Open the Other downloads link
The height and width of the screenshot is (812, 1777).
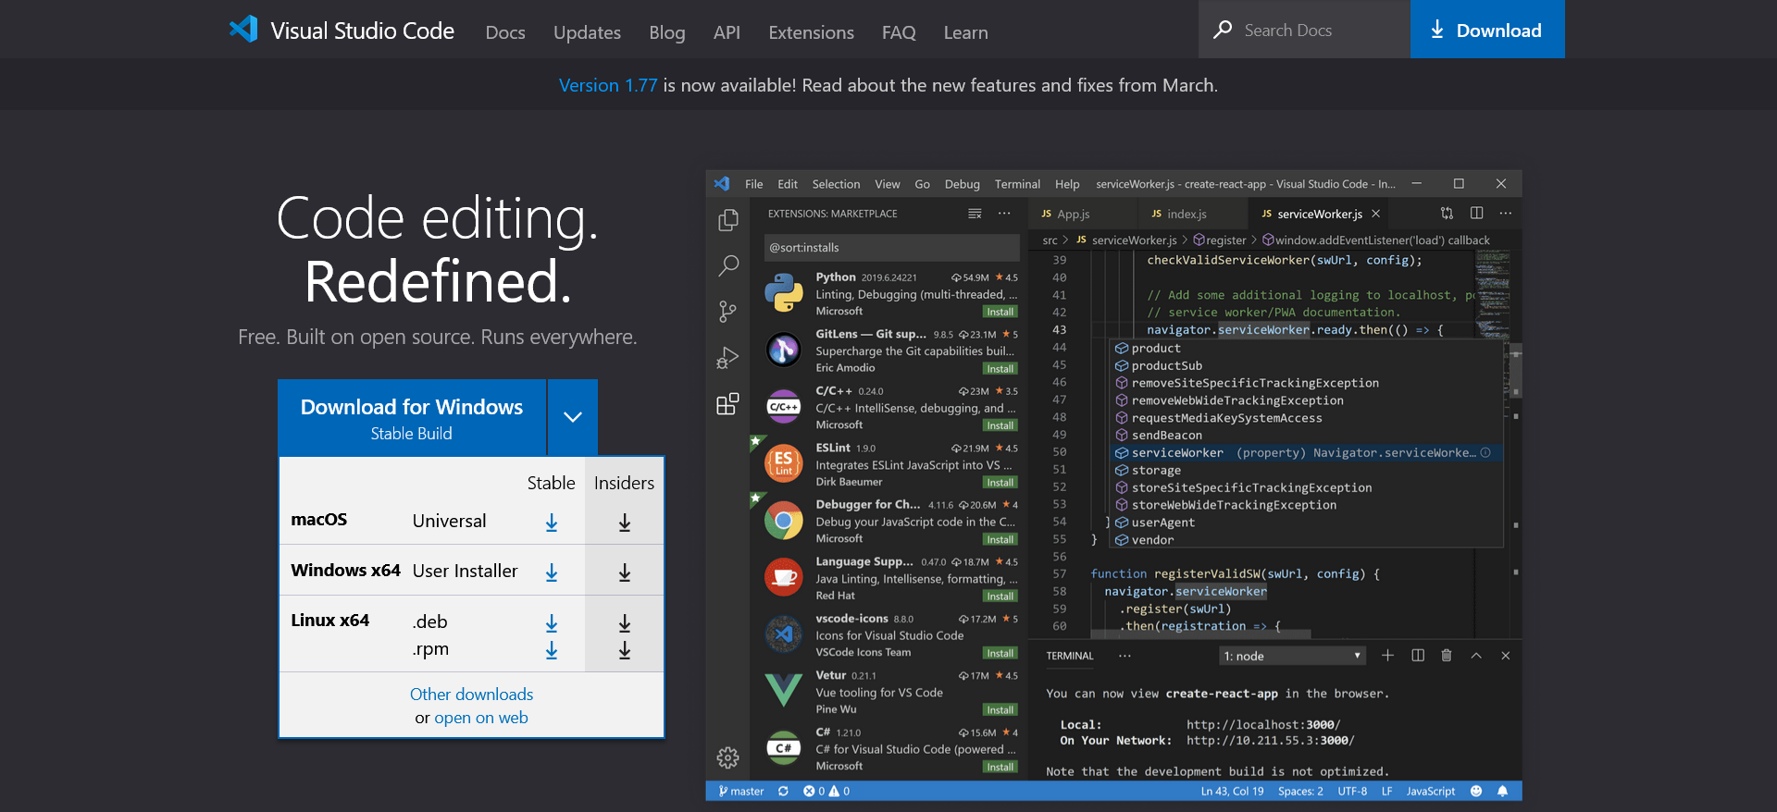472,695
